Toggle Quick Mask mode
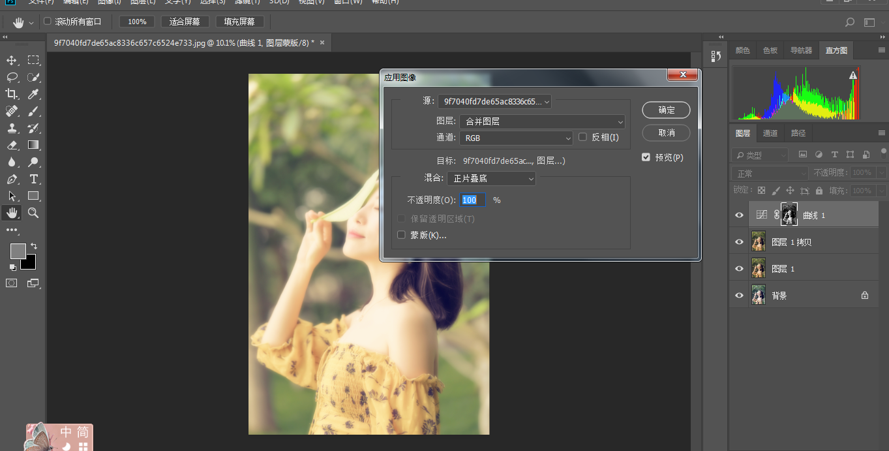Viewport: 889px width, 451px height. point(12,283)
